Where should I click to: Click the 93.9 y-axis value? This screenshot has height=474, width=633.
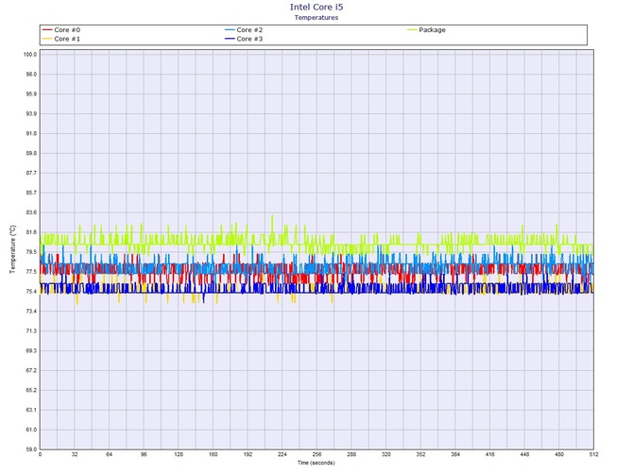click(31, 113)
